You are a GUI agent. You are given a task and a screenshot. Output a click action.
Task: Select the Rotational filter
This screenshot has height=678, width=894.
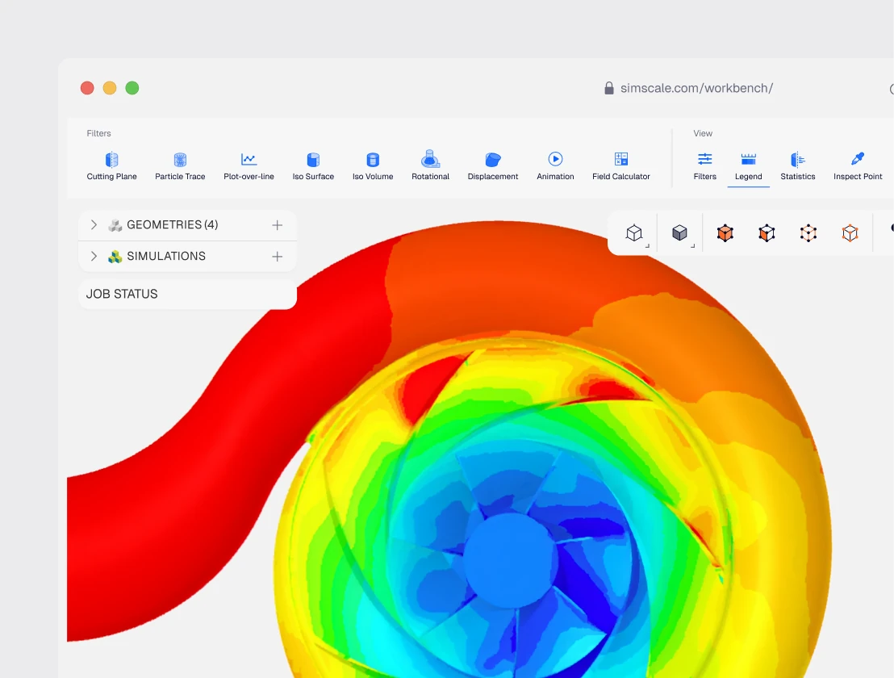tap(431, 166)
